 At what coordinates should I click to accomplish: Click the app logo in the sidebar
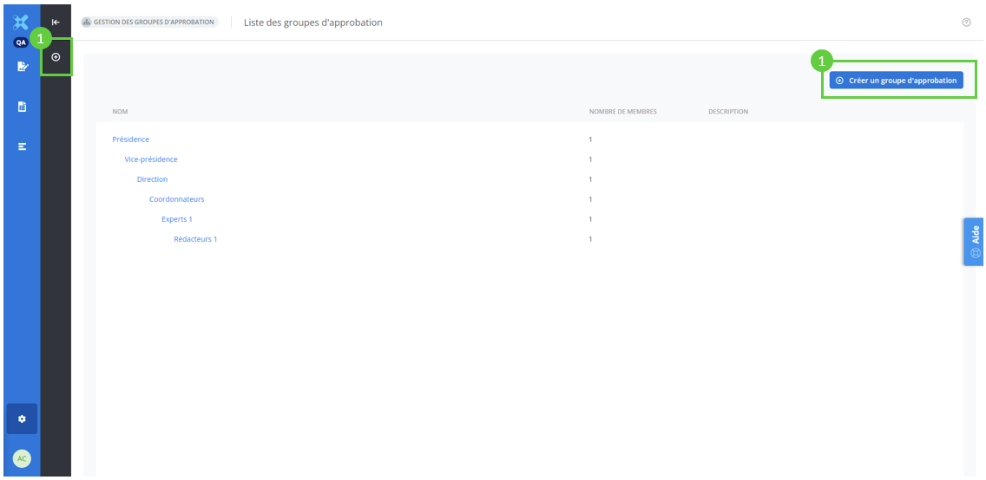point(22,23)
